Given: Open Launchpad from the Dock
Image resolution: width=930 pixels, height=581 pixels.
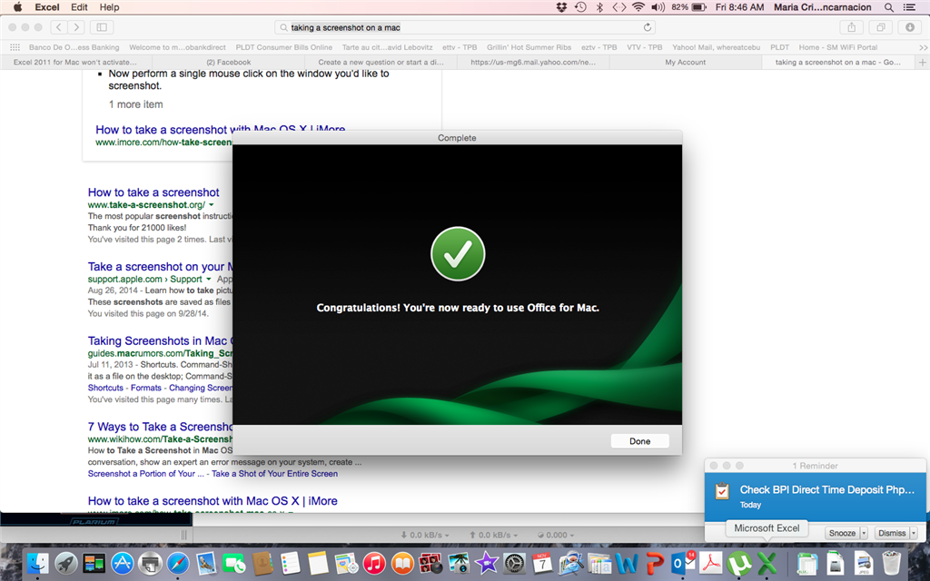Looking at the screenshot, I should [x=65, y=563].
